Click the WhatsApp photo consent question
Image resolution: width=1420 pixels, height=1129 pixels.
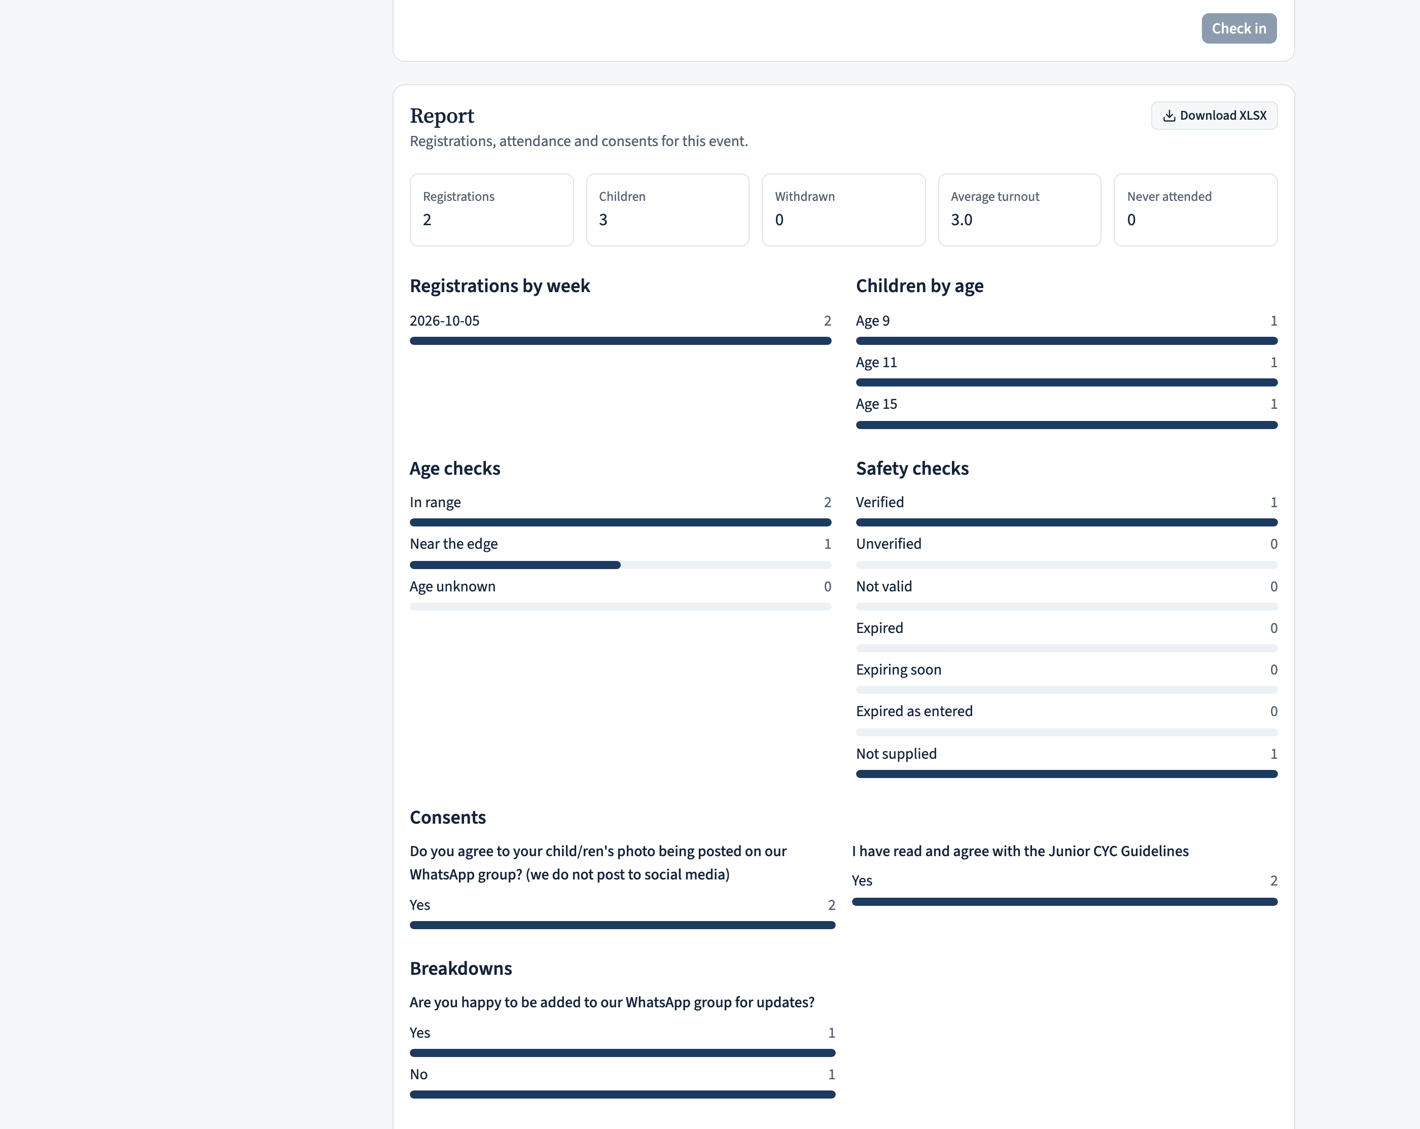[x=597, y=862]
